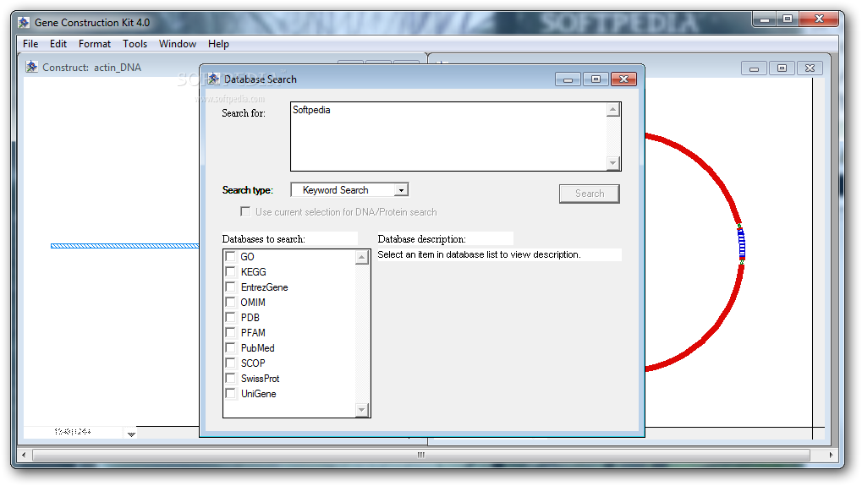Viewport: 862px width, 486px height.
Task: Click inside the Search for text field
Action: click(x=448, y=137)
